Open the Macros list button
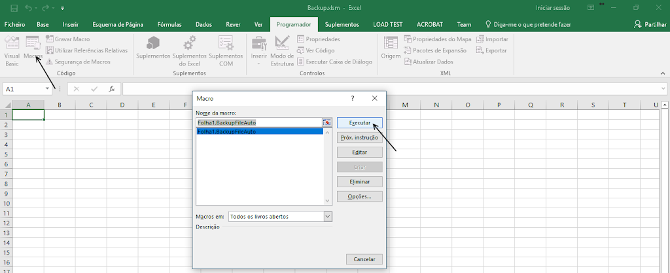Screen dimensions: 670x273 33,48
